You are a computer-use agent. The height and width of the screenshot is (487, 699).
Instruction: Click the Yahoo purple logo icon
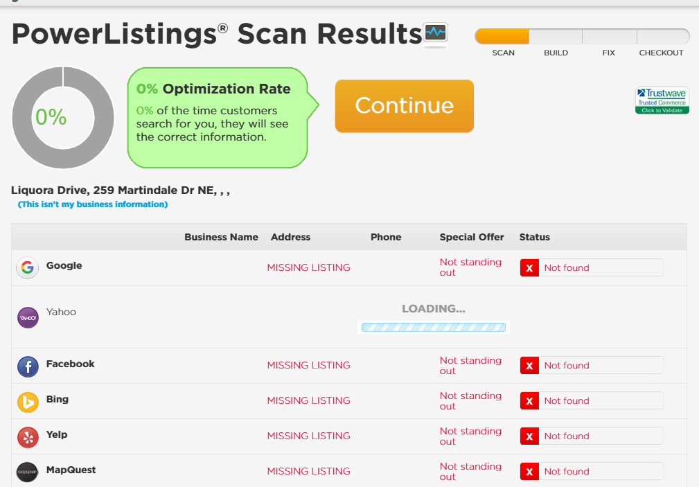[x=28, y=317]
